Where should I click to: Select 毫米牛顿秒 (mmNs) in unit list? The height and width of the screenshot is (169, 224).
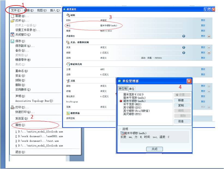[146, 101]
